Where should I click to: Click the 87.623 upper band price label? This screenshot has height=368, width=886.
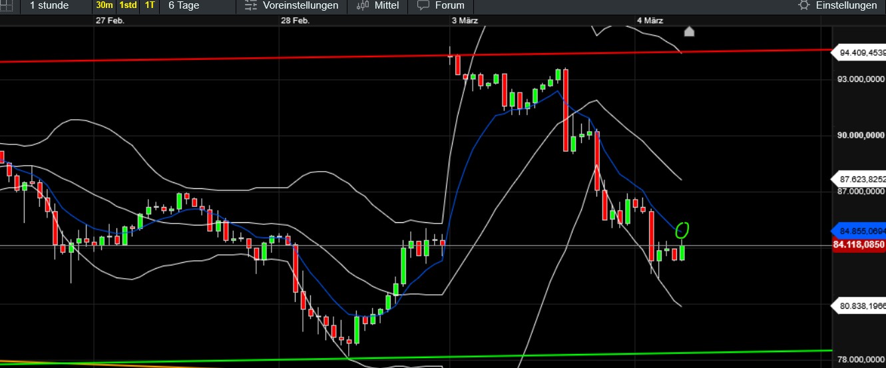(x=859, y=179)
